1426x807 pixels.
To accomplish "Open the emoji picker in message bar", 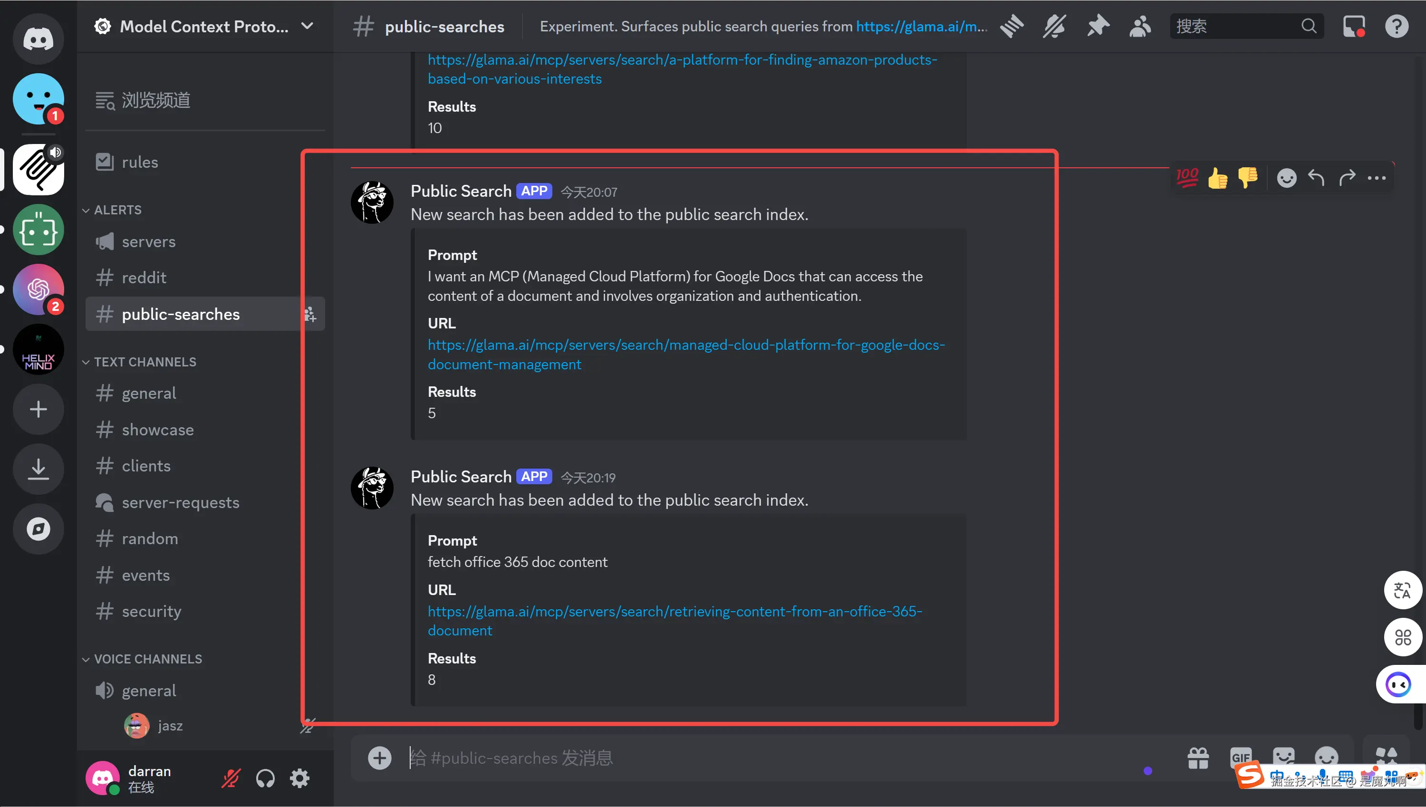I will point(1326,758).
